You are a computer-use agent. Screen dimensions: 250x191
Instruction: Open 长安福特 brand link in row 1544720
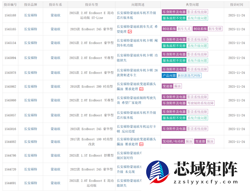(x=30, y=169)
